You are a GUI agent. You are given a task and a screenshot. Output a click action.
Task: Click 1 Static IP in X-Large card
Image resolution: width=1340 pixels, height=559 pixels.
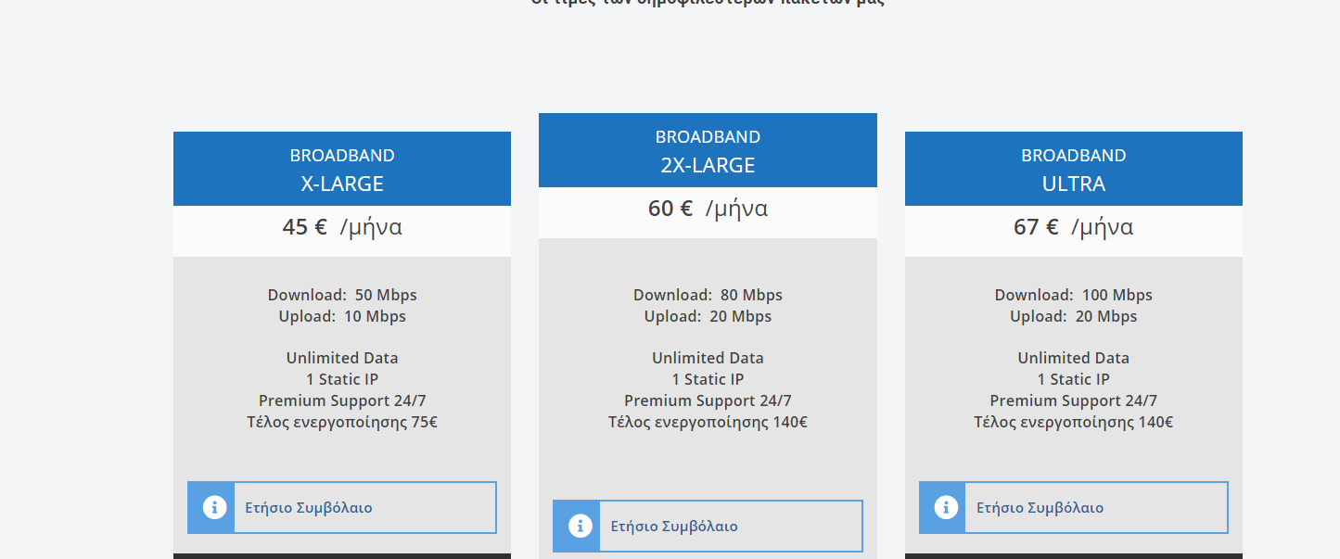tap(342, 379)
